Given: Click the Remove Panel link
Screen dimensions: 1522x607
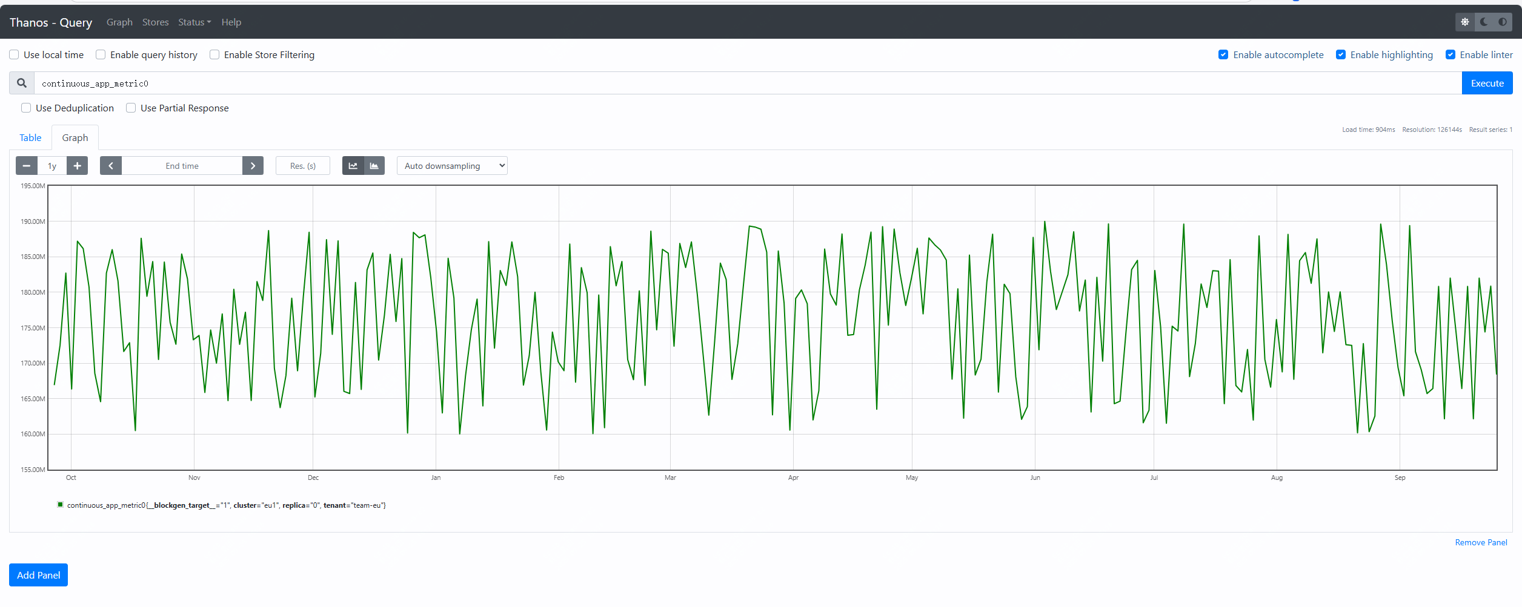Looking at the screenshot, I should pos(1481,542).
